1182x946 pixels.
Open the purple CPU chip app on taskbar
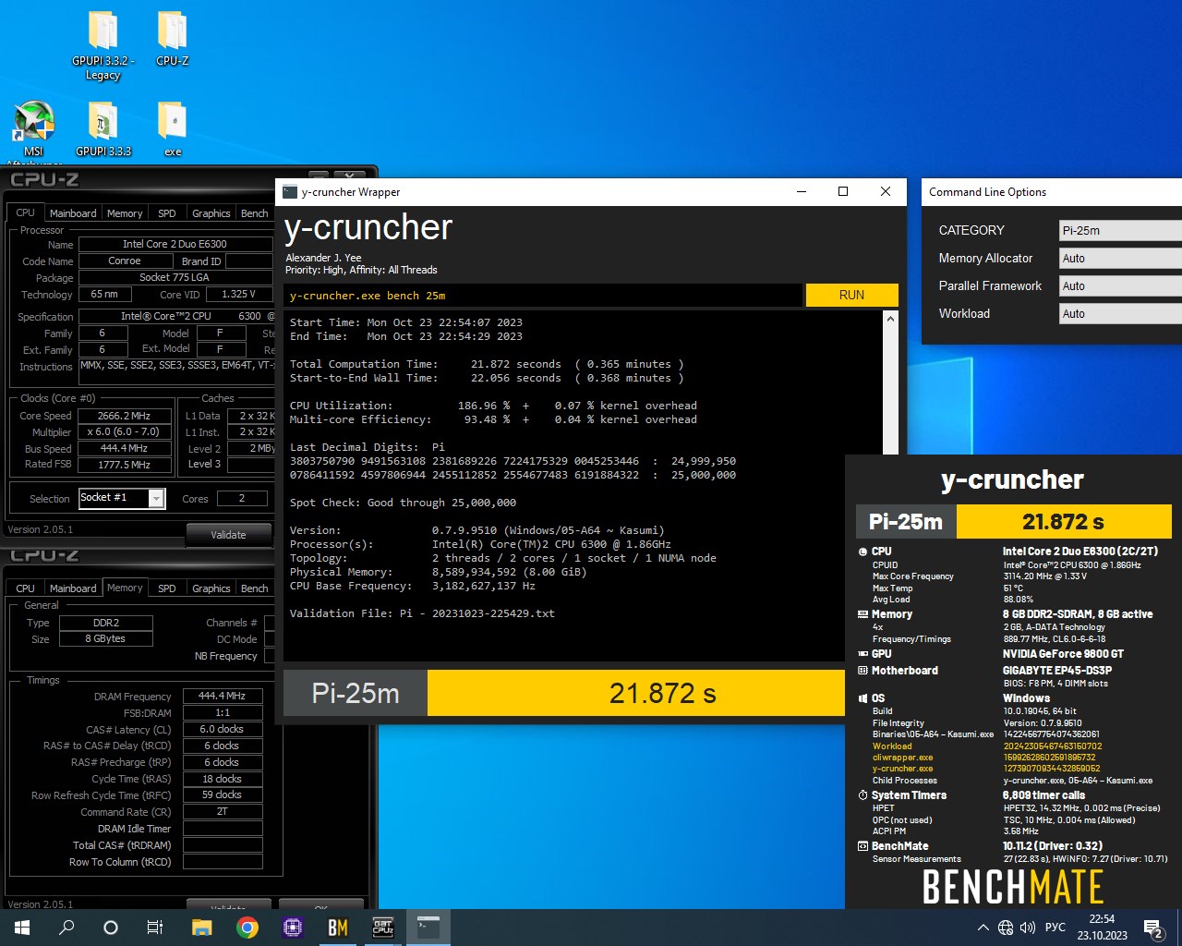(x=293, y=928)
